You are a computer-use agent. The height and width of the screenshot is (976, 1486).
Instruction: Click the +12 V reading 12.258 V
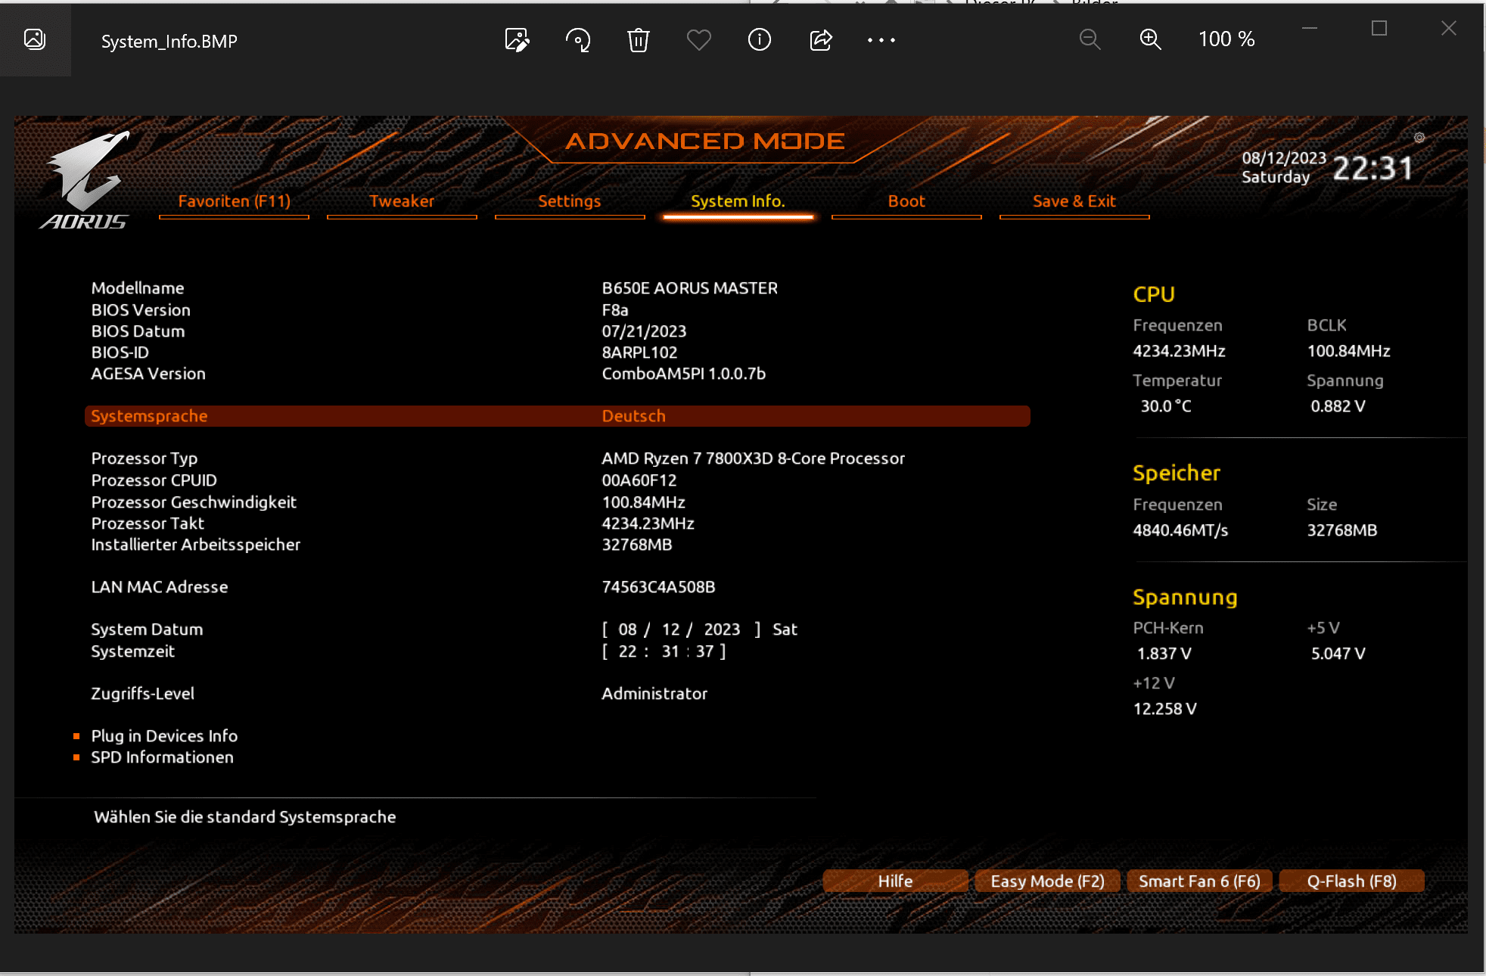click(1164, 709)
